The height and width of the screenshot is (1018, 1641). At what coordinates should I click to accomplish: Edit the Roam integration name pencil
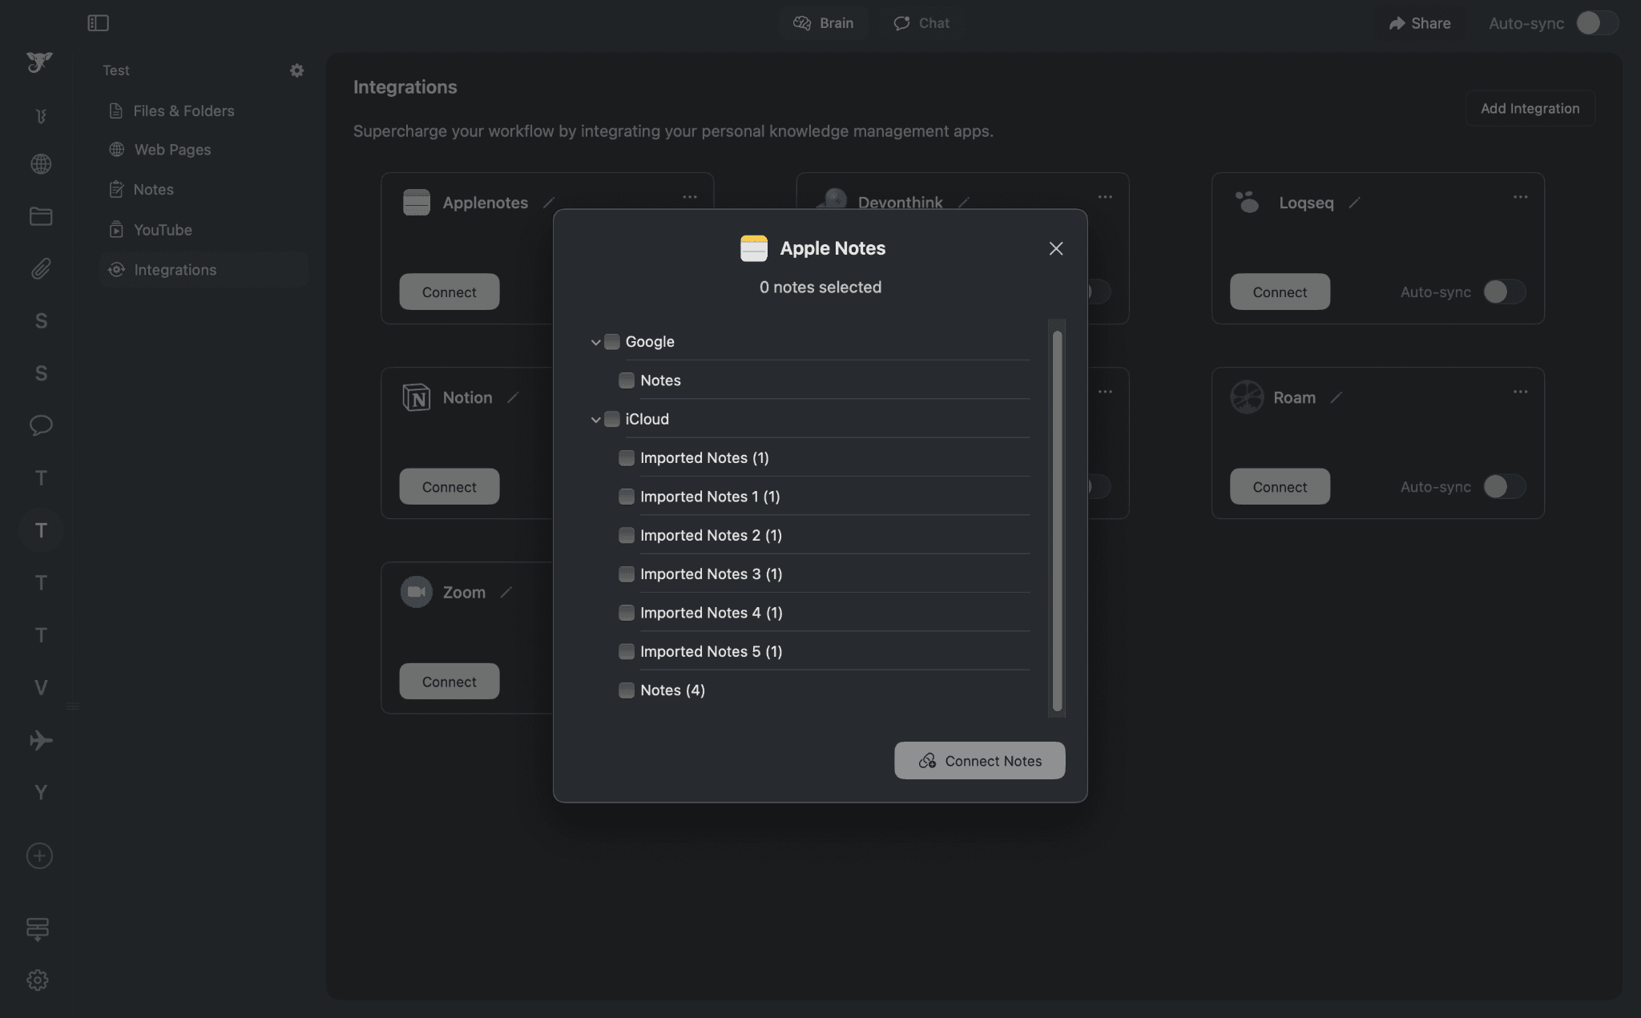pyautogui.click(x=1336, y=397)
